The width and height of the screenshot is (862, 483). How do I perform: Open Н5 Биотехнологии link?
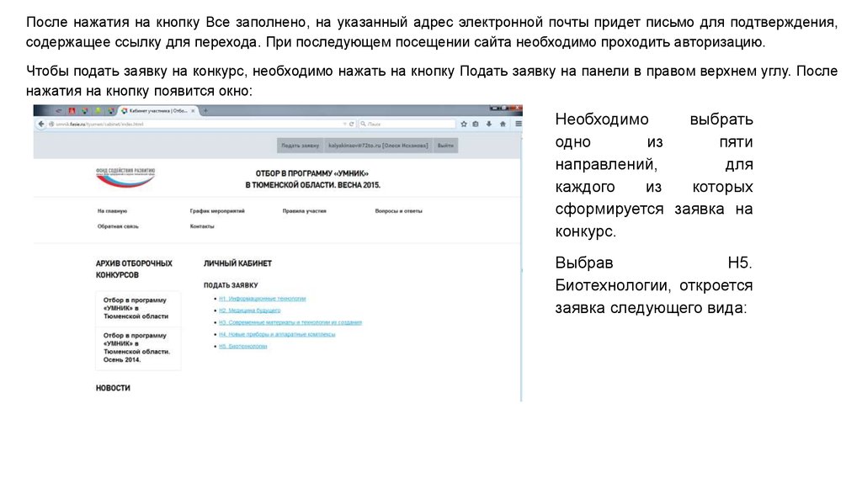coord(243,346)
